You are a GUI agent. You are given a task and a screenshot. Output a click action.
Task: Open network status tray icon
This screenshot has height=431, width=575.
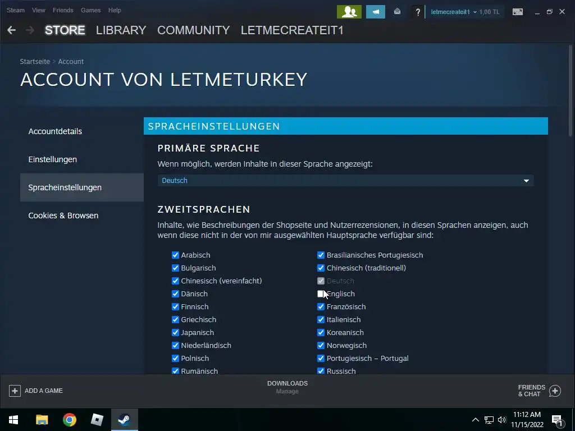click(x=489, y=420)
